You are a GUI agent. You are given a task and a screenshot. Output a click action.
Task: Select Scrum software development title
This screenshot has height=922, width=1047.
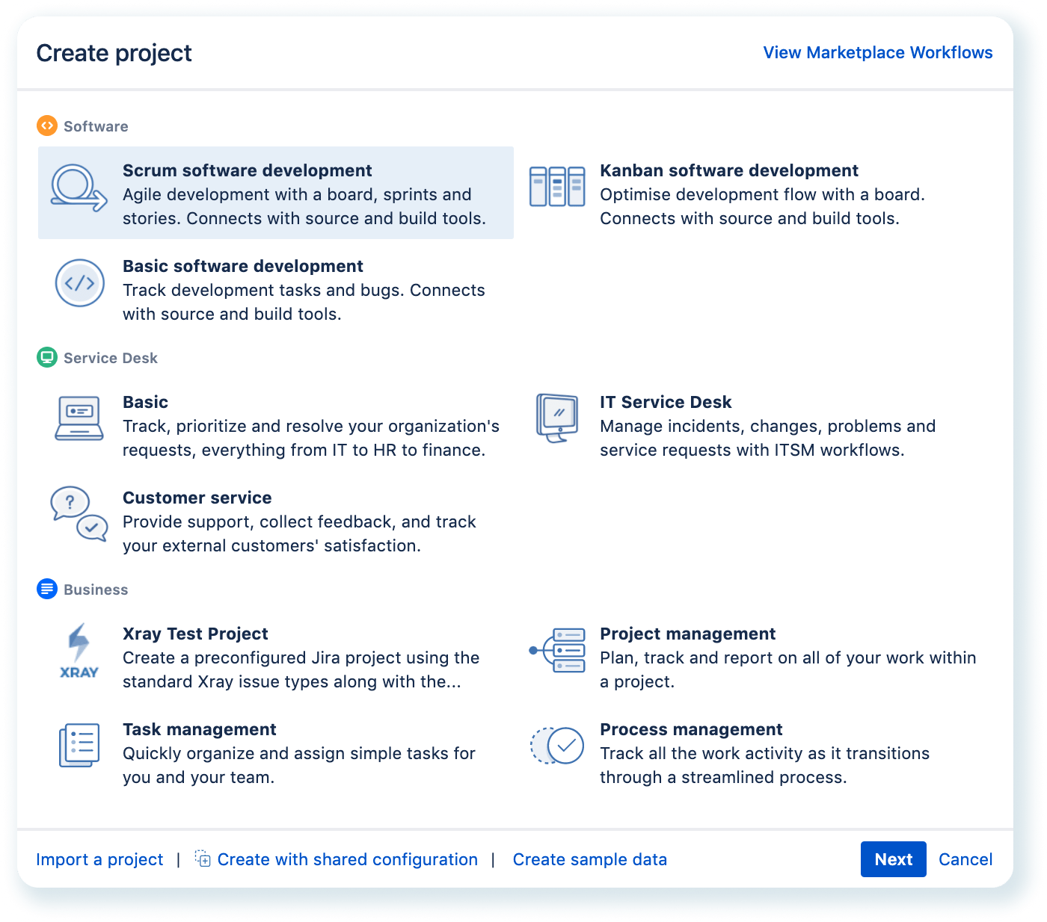(x=247, y=170)
